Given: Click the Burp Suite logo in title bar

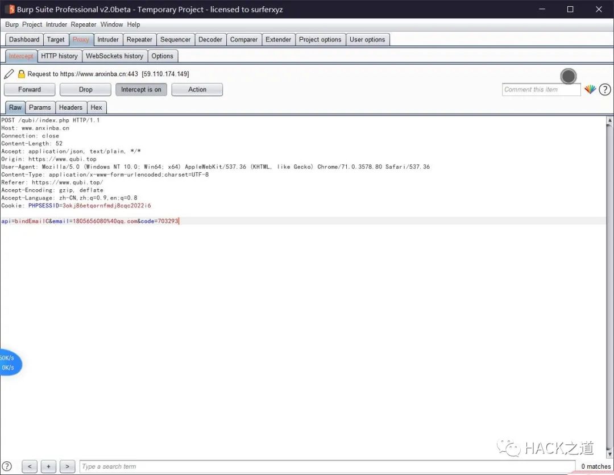Looking at the screenshot, I should 10,9.
